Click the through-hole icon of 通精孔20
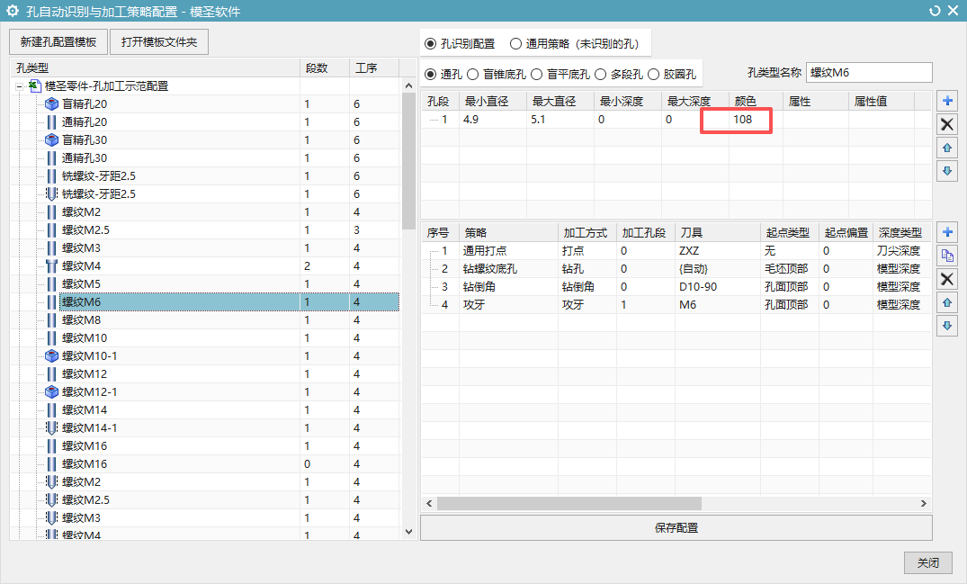This screenshot has height=584, width=967. 52,122
